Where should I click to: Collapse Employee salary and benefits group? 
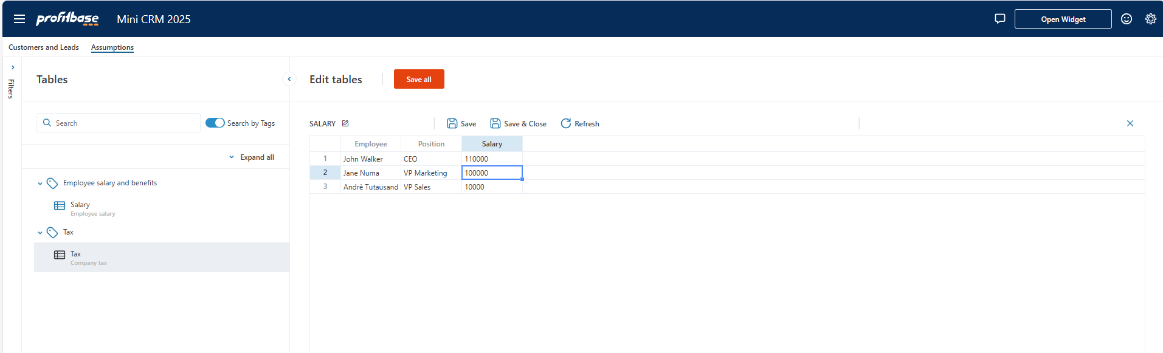coord(40,183)
